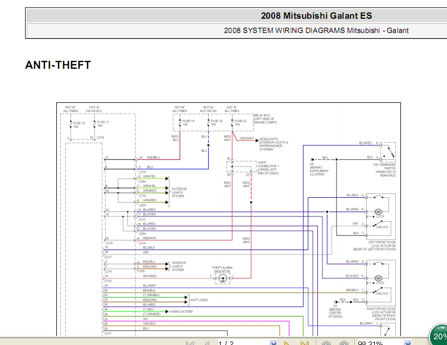The width and height of the screenshot is (447, 345).
Task: Click the G5 behind center of dash label
Action: click(335, 311)
